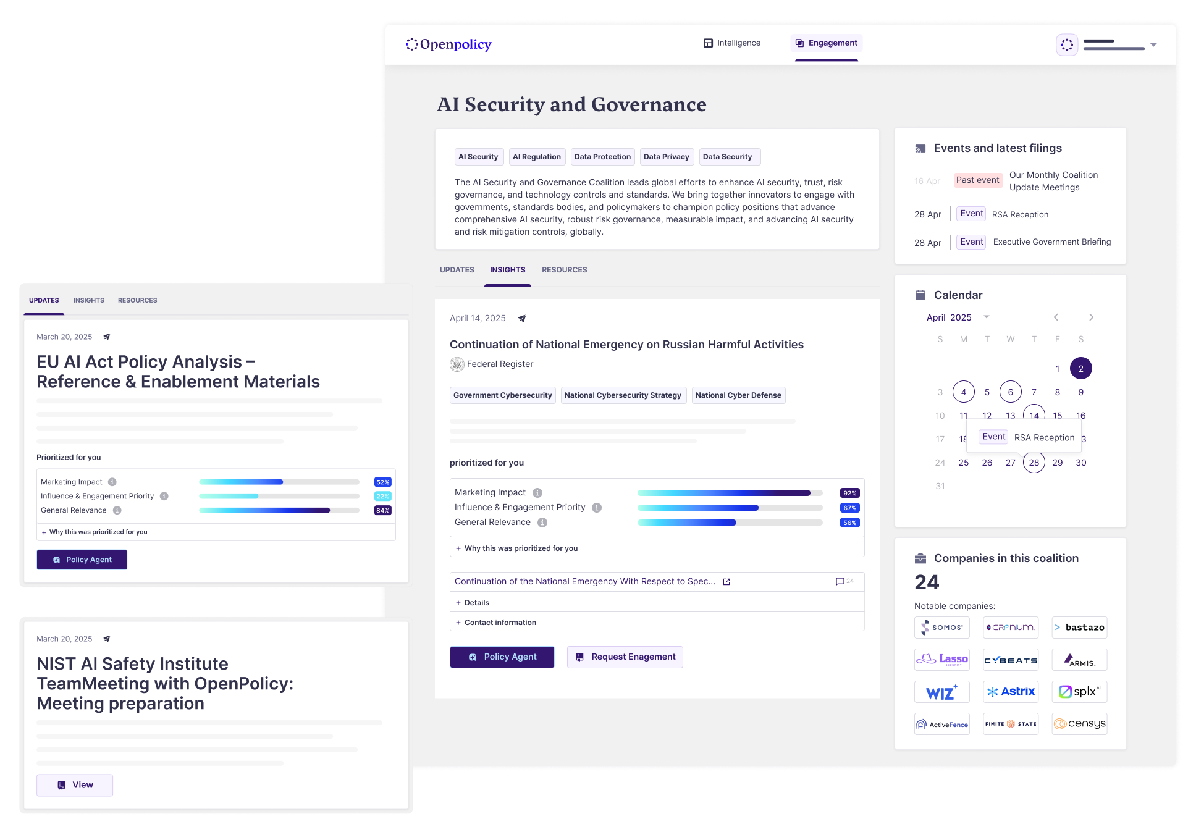
Task: Select April 28 on the calendar
Action: 1034,463
